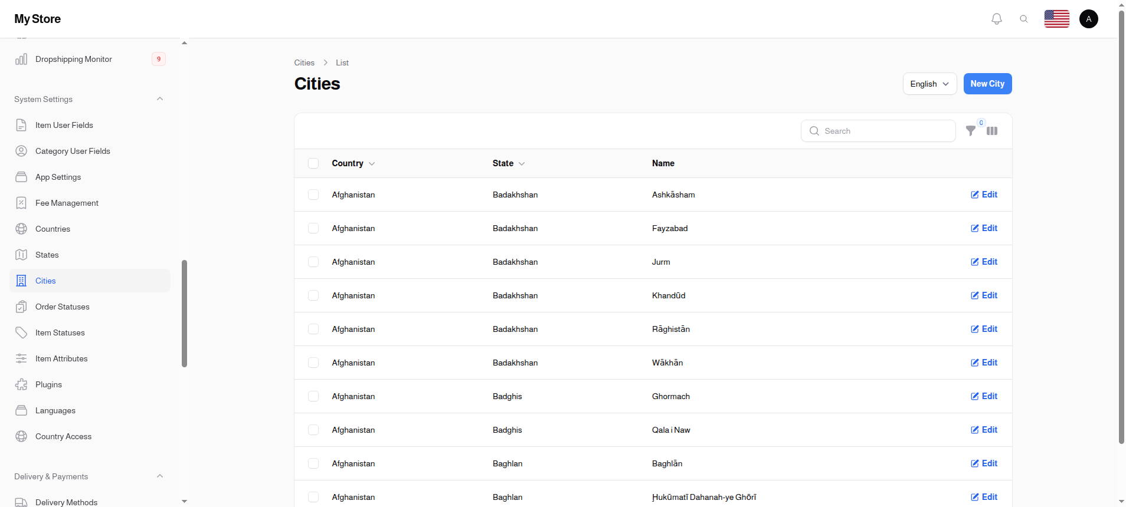Click the Hukūmatī Dahanah-ye Ghōrī name cell

coord(704,497)
